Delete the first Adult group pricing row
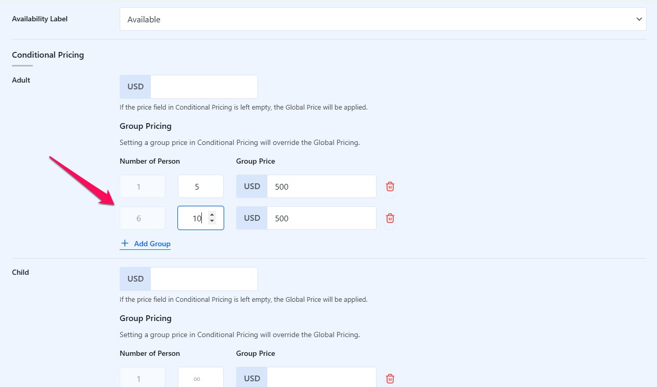Viewport: 657px width, 387px height. [x=390, y=186]
